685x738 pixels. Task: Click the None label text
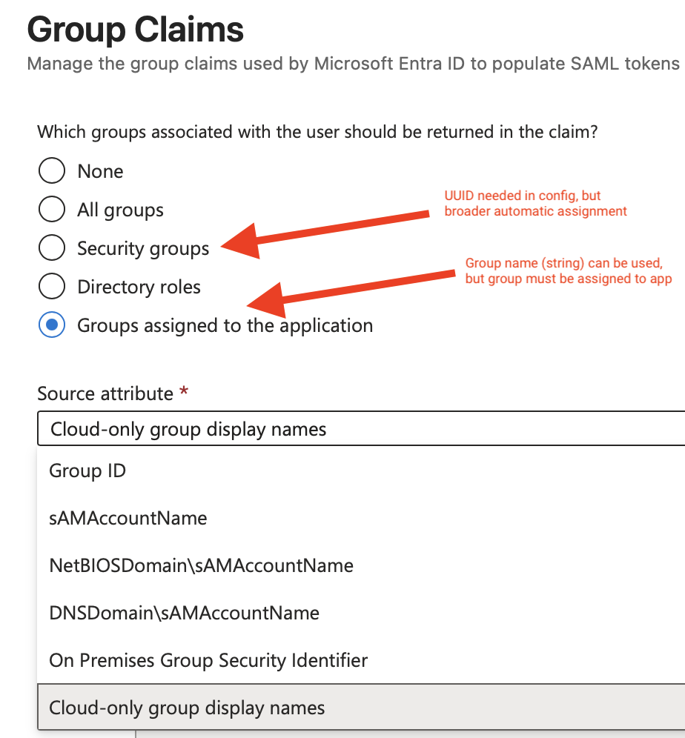100,171
